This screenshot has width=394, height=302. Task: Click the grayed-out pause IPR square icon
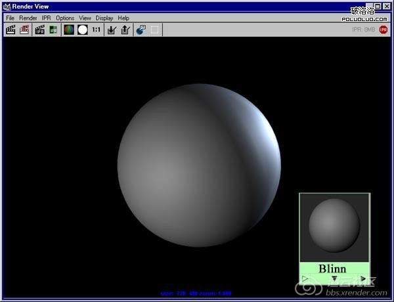[x=154, y=30]
